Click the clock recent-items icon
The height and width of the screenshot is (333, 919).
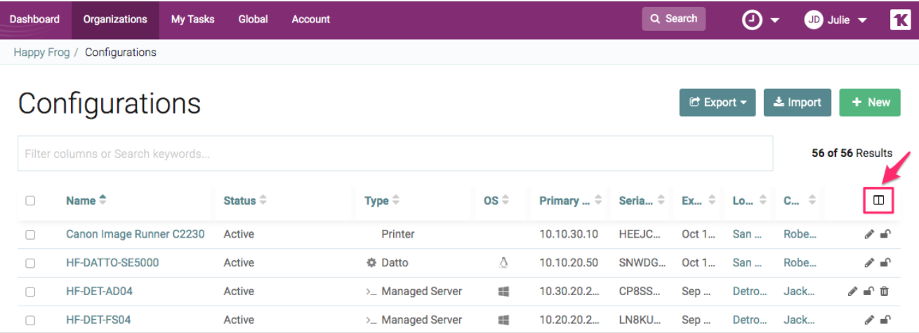pos(752,20)
